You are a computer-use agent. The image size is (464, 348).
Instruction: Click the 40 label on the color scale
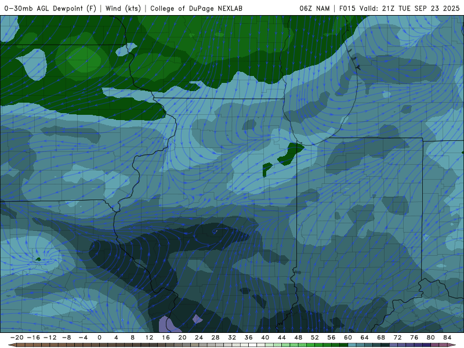265,338
